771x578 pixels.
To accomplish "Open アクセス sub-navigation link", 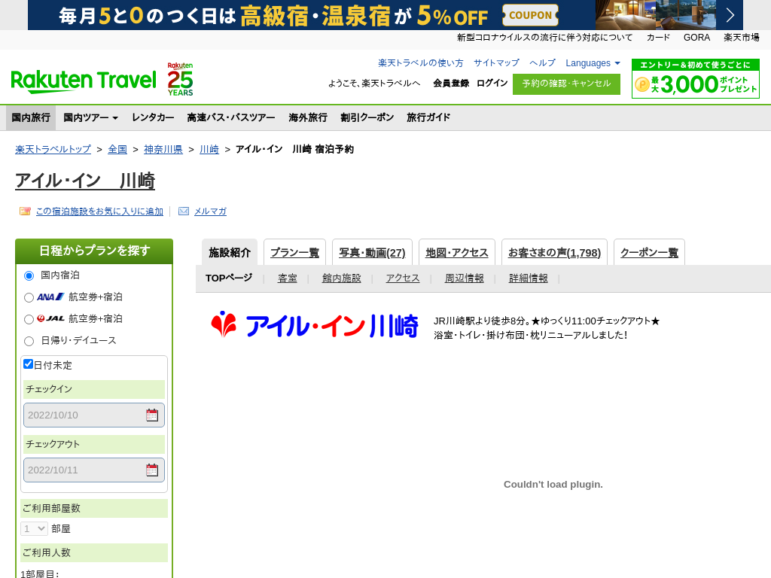I will (x=403, y=278).
